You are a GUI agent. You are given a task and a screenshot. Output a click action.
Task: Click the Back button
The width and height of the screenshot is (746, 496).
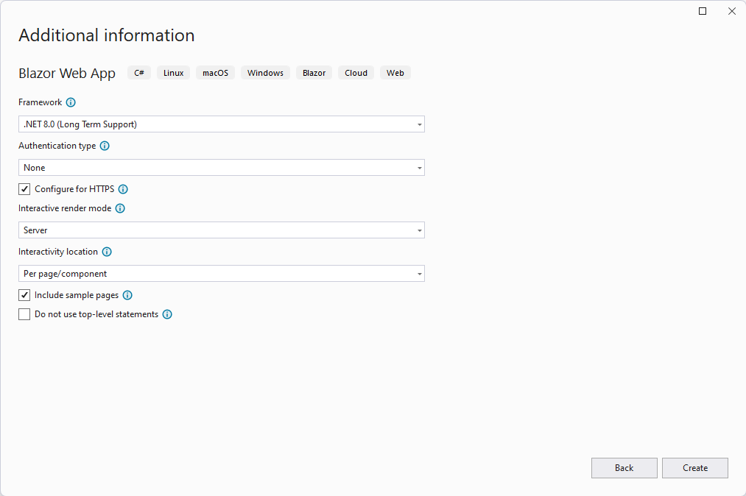[624, 468]
